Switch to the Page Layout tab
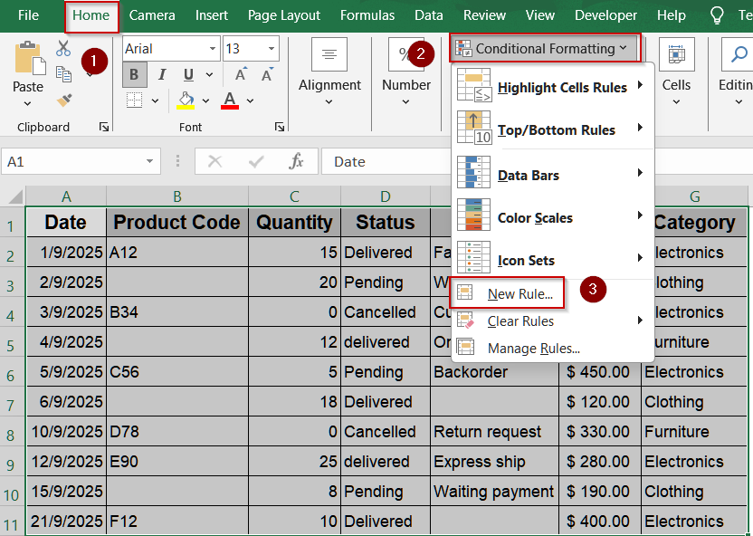The width and height of the screenshot is (753, 536). tap(284, 15)
